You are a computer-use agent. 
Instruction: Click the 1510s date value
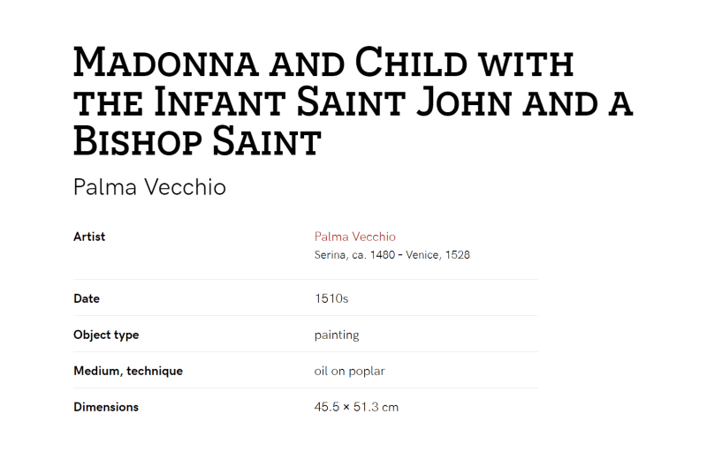click(x=331, y=298)
